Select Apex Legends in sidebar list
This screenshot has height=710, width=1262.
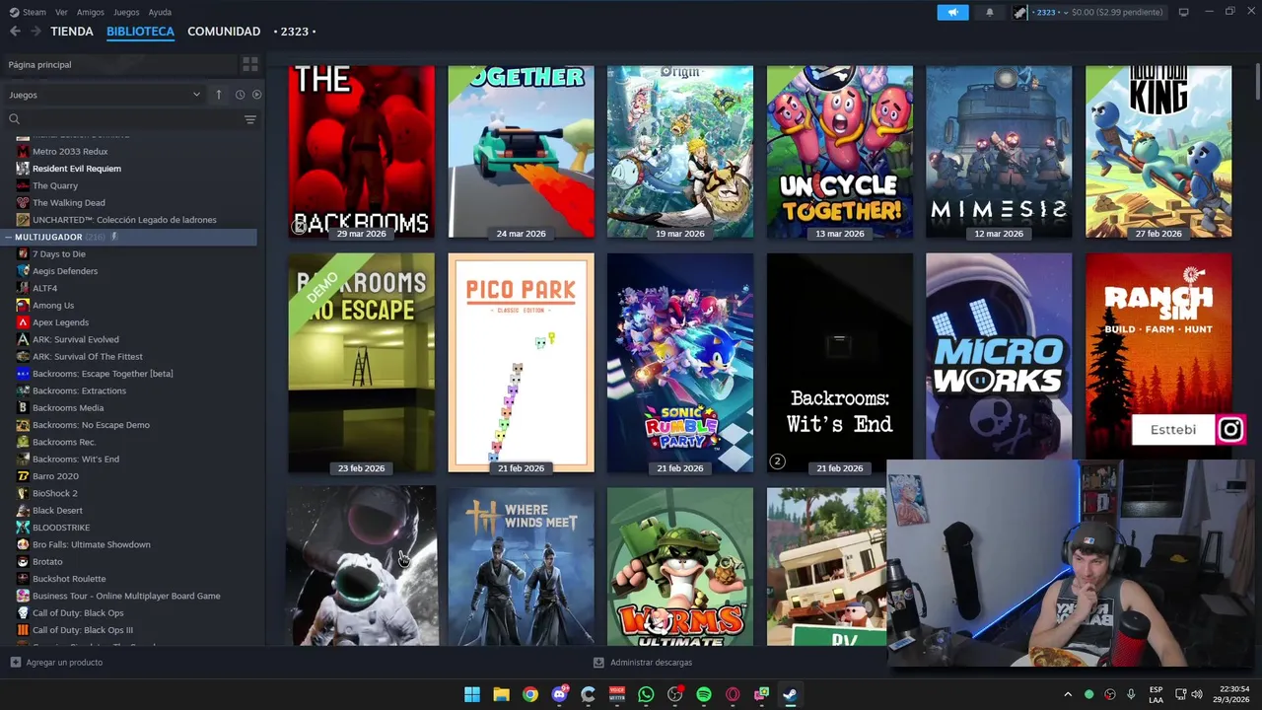click(60, 322)
